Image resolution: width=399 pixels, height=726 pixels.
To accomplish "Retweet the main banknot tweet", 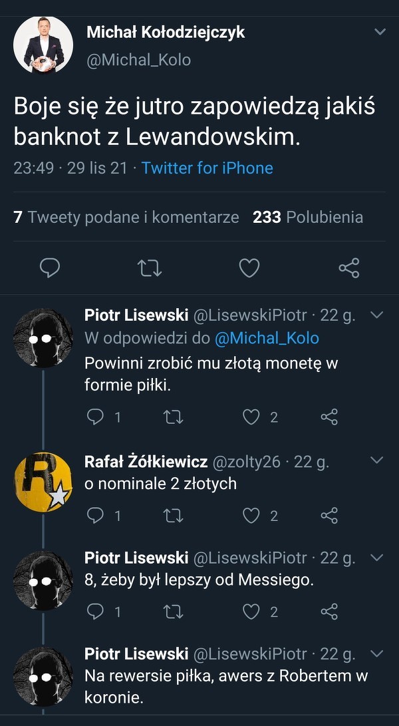I will click(x=150, y=268).
